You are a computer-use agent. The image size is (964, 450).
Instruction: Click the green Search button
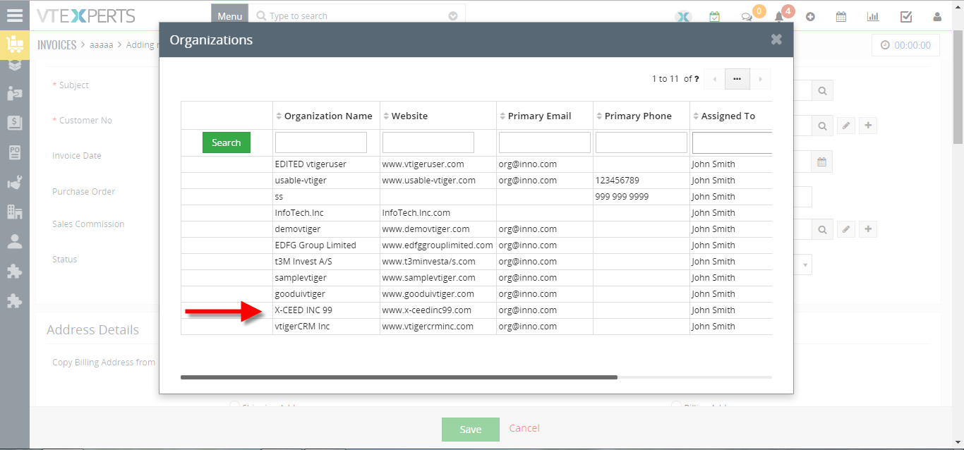click(x=227, y=142)
